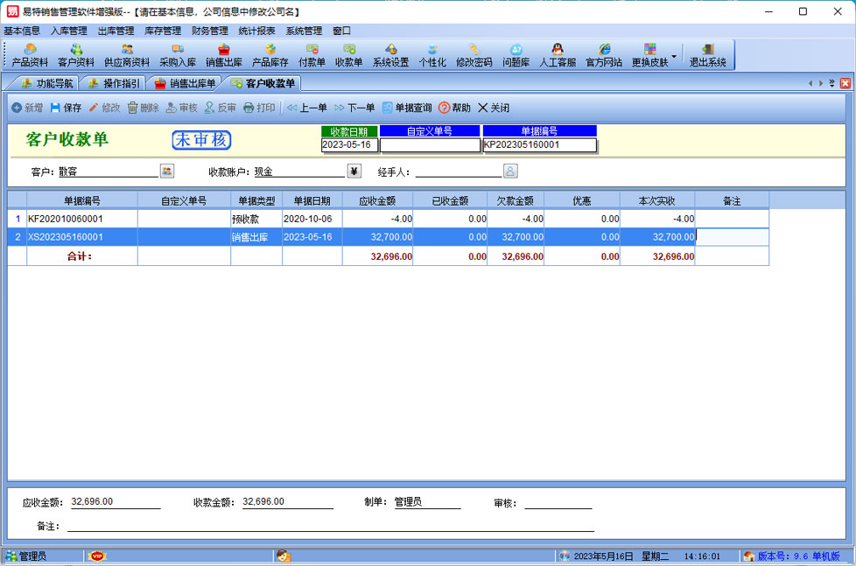Open the 财务管理 menu
This screenshot has height=566, width=856.
click(209, 31)
